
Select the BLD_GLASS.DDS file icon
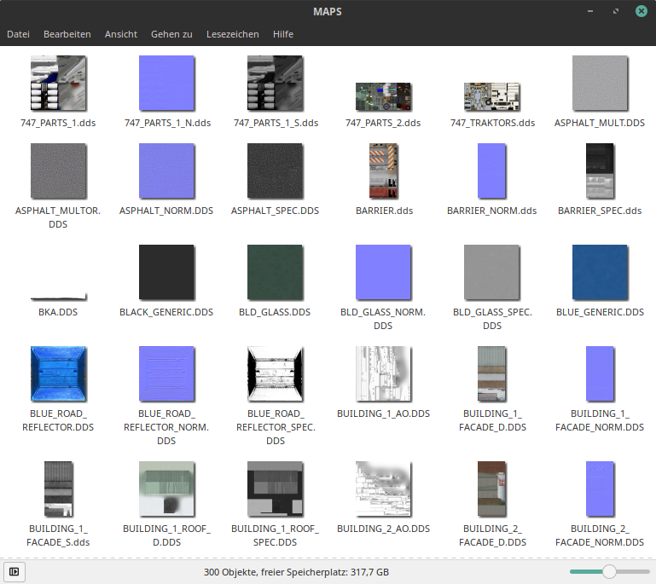275,272
